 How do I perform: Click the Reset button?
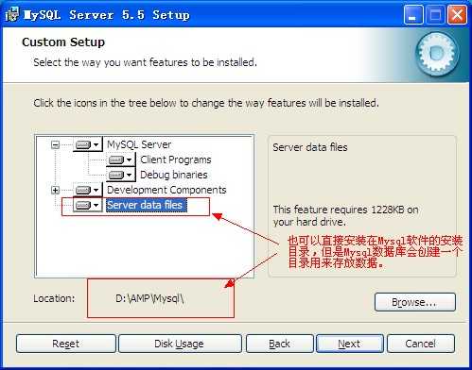click(66, 344)
